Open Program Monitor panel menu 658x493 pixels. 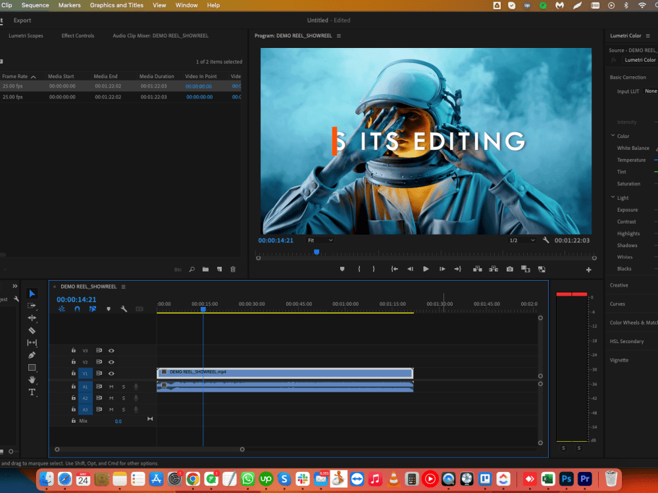[339, 35]
